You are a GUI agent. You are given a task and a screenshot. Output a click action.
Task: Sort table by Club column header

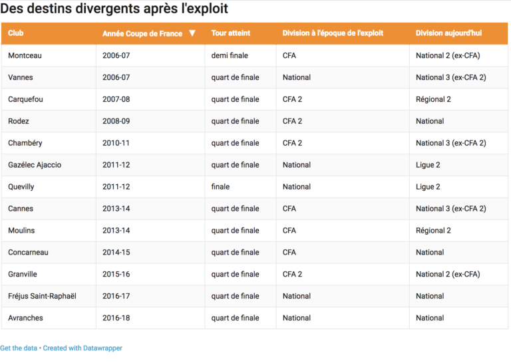[16, 33]
